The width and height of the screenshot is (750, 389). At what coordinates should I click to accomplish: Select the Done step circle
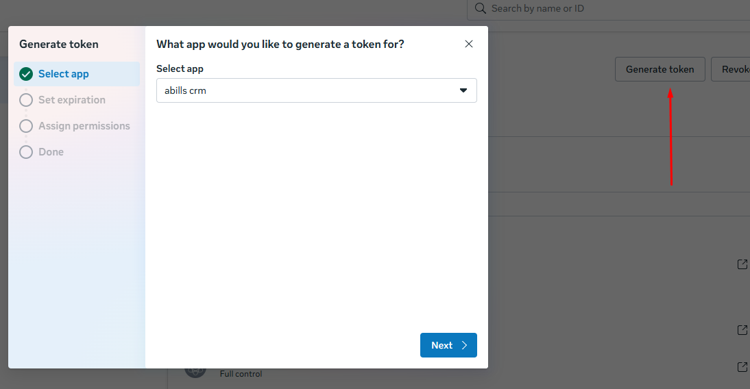click(26, 152)
